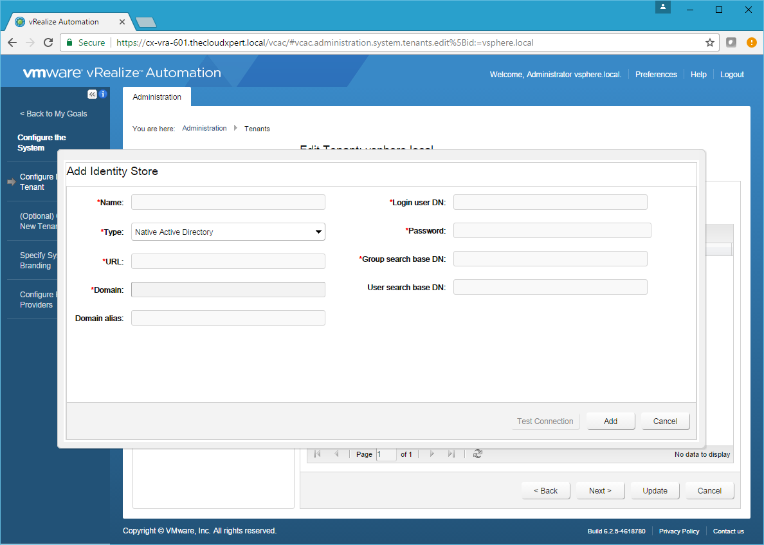This screenshot has height=545, width=764.
Task: Click the grid refresh icon in pager
Action: (477, 454)
